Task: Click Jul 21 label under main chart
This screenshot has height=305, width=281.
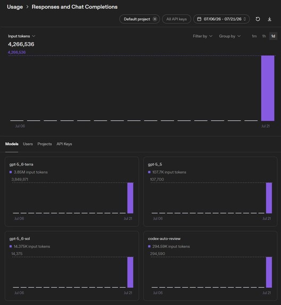Action: pyautogui.click(x=265, y=126)
